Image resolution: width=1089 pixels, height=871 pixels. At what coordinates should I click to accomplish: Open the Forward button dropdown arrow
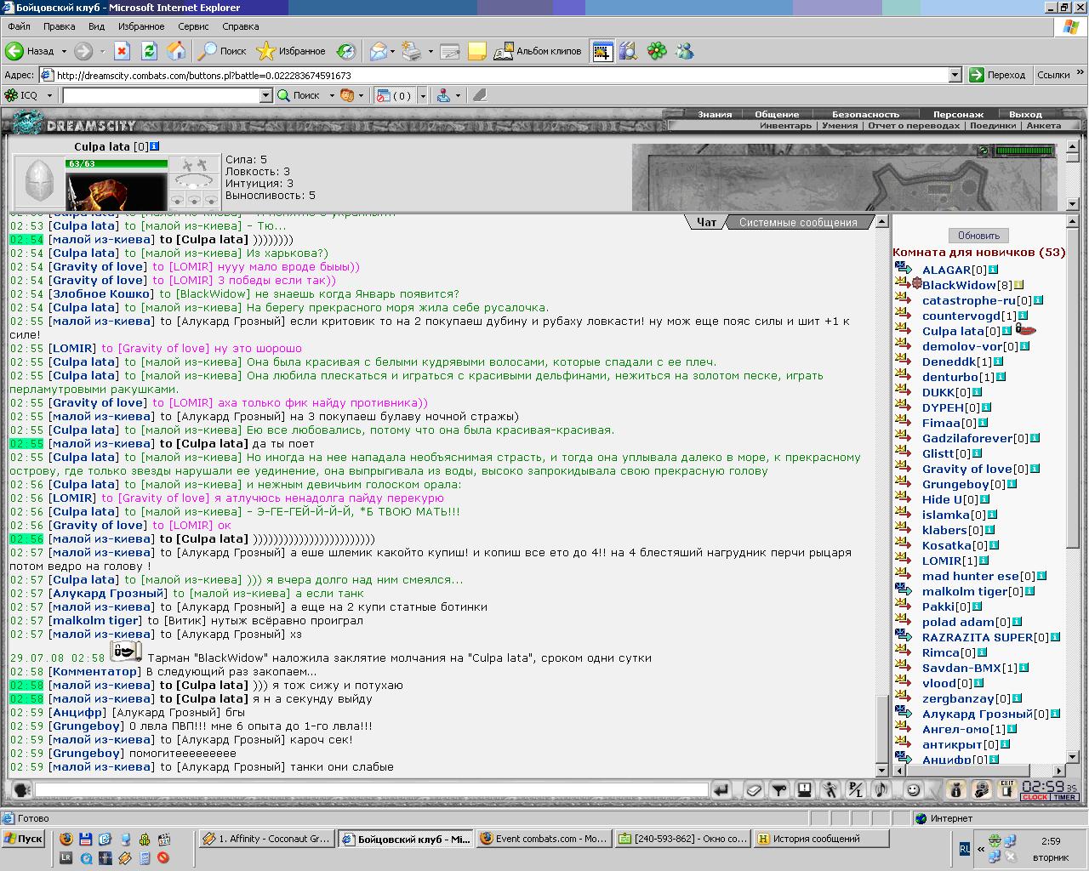(x=102, y=51)
